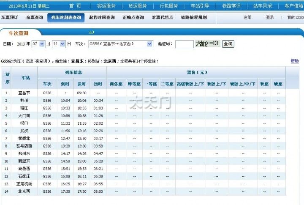Switch to the 余票查询 tab
This screenshot has height=205, width=304.
[34, 18]
